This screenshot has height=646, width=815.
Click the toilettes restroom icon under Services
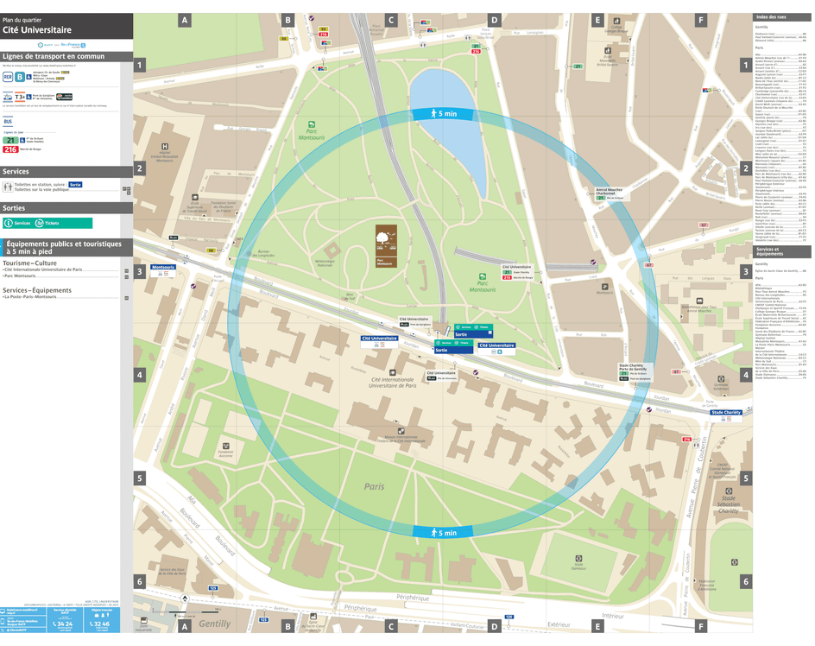click(7, 187)
